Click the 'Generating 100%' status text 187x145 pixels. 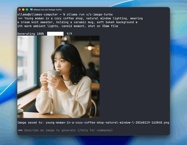(31, 34)
